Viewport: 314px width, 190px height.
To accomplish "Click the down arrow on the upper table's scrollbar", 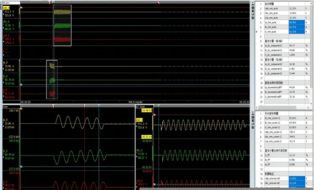I will pos(311,103).
